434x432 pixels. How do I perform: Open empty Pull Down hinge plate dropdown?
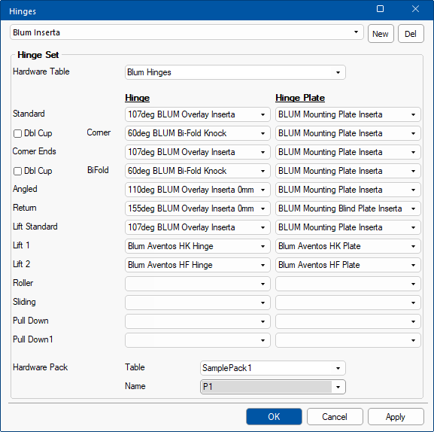coord(348,321)
